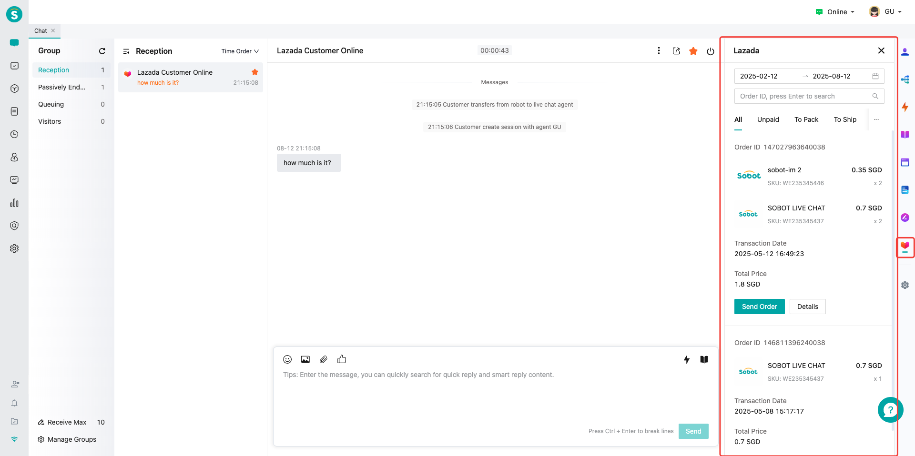Toggle the star mark on chat header
Viewport: 915px width, 456px height.
[693, 51]
